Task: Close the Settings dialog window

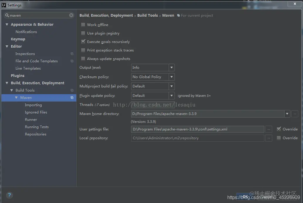Action: (295, 4)
